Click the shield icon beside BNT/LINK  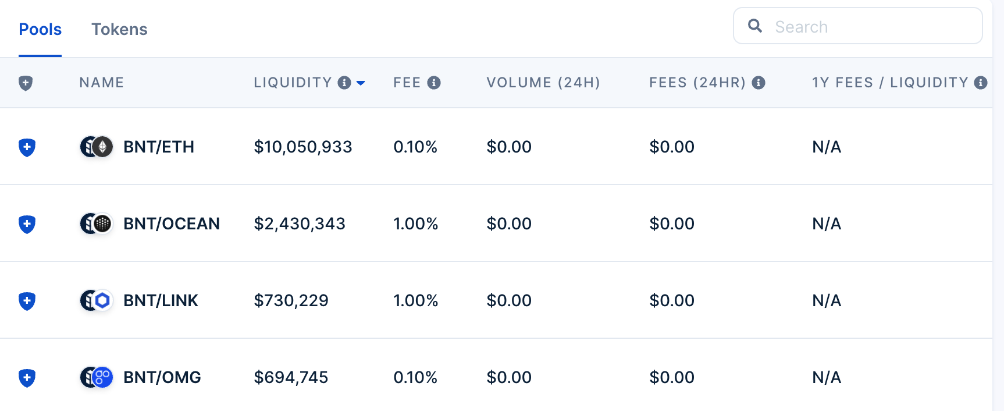point(27,300)
